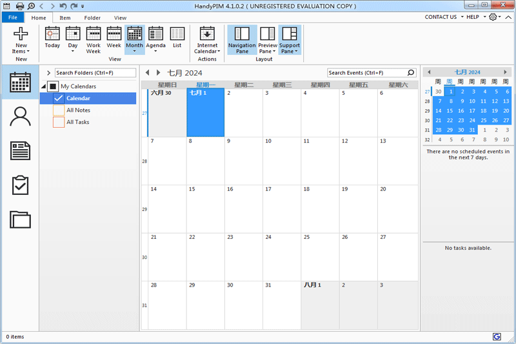Toggle the Calendar checkbox
The image size is (516, 344).
(x=59, y=98)
